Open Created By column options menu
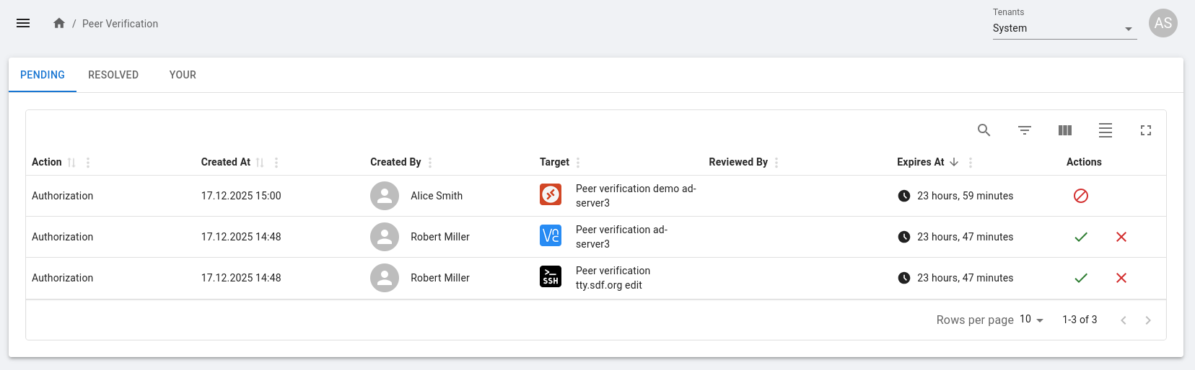 coord(430,163)
